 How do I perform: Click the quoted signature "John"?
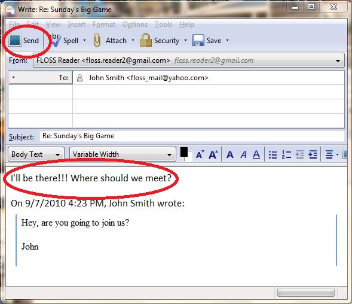point(30,247)
